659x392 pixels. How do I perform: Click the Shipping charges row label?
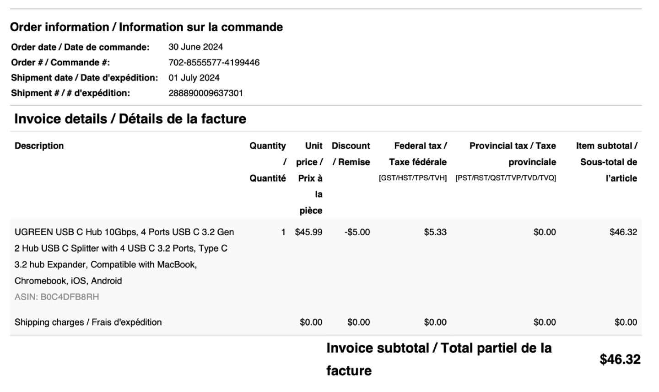tap(88, 322)
